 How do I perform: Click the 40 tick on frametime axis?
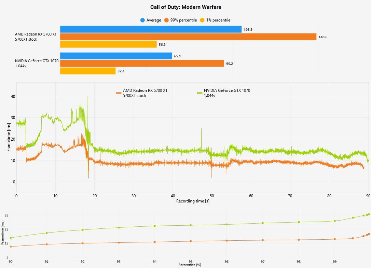pyautogui.click(x=13, y=97)
